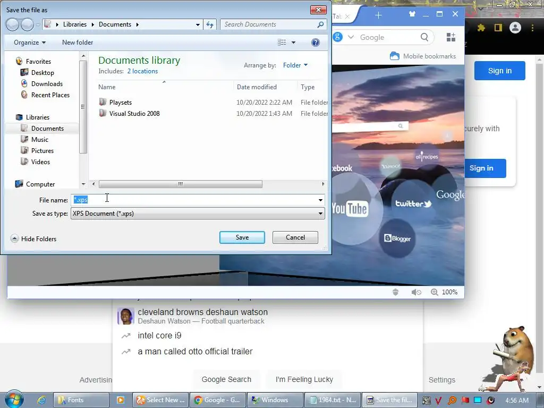Open Windows Start button

14,399
